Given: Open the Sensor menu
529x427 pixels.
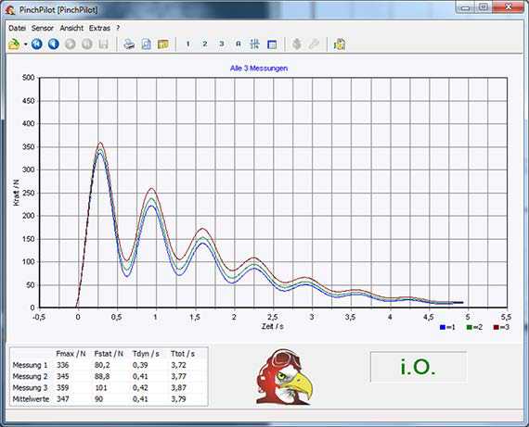Looking at the screenshot, I should [43, 29].
